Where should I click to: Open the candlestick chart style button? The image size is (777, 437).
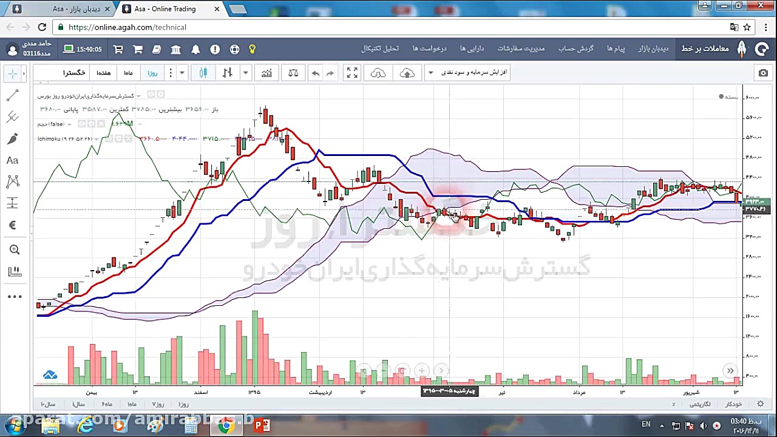tap(203, 73)
